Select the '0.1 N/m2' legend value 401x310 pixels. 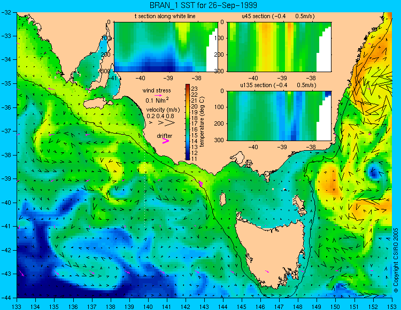157,100
